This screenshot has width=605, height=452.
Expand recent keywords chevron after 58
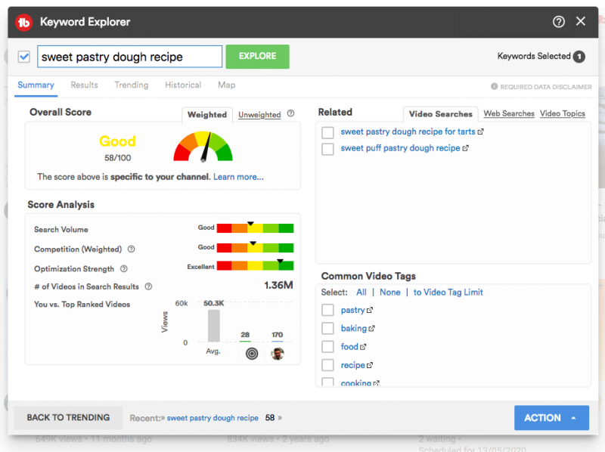click(x=280, y=418)
